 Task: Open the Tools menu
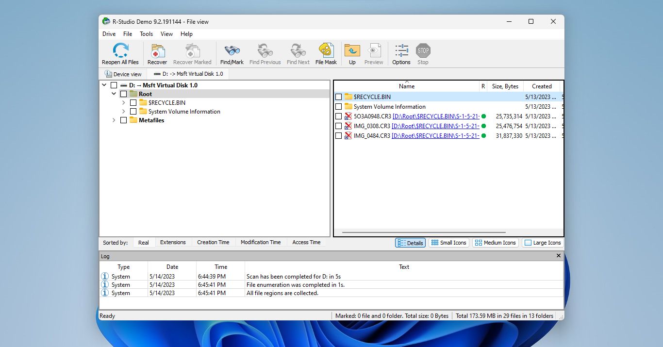[x=146, y=34]
